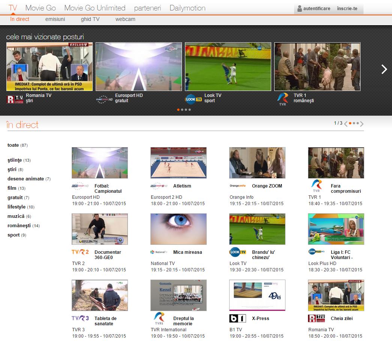Image resolution: width=392 pixels, height=341 pixels.
Task: Click the Eurosport HD logo in carousel
Action: [x=104, y=99]
